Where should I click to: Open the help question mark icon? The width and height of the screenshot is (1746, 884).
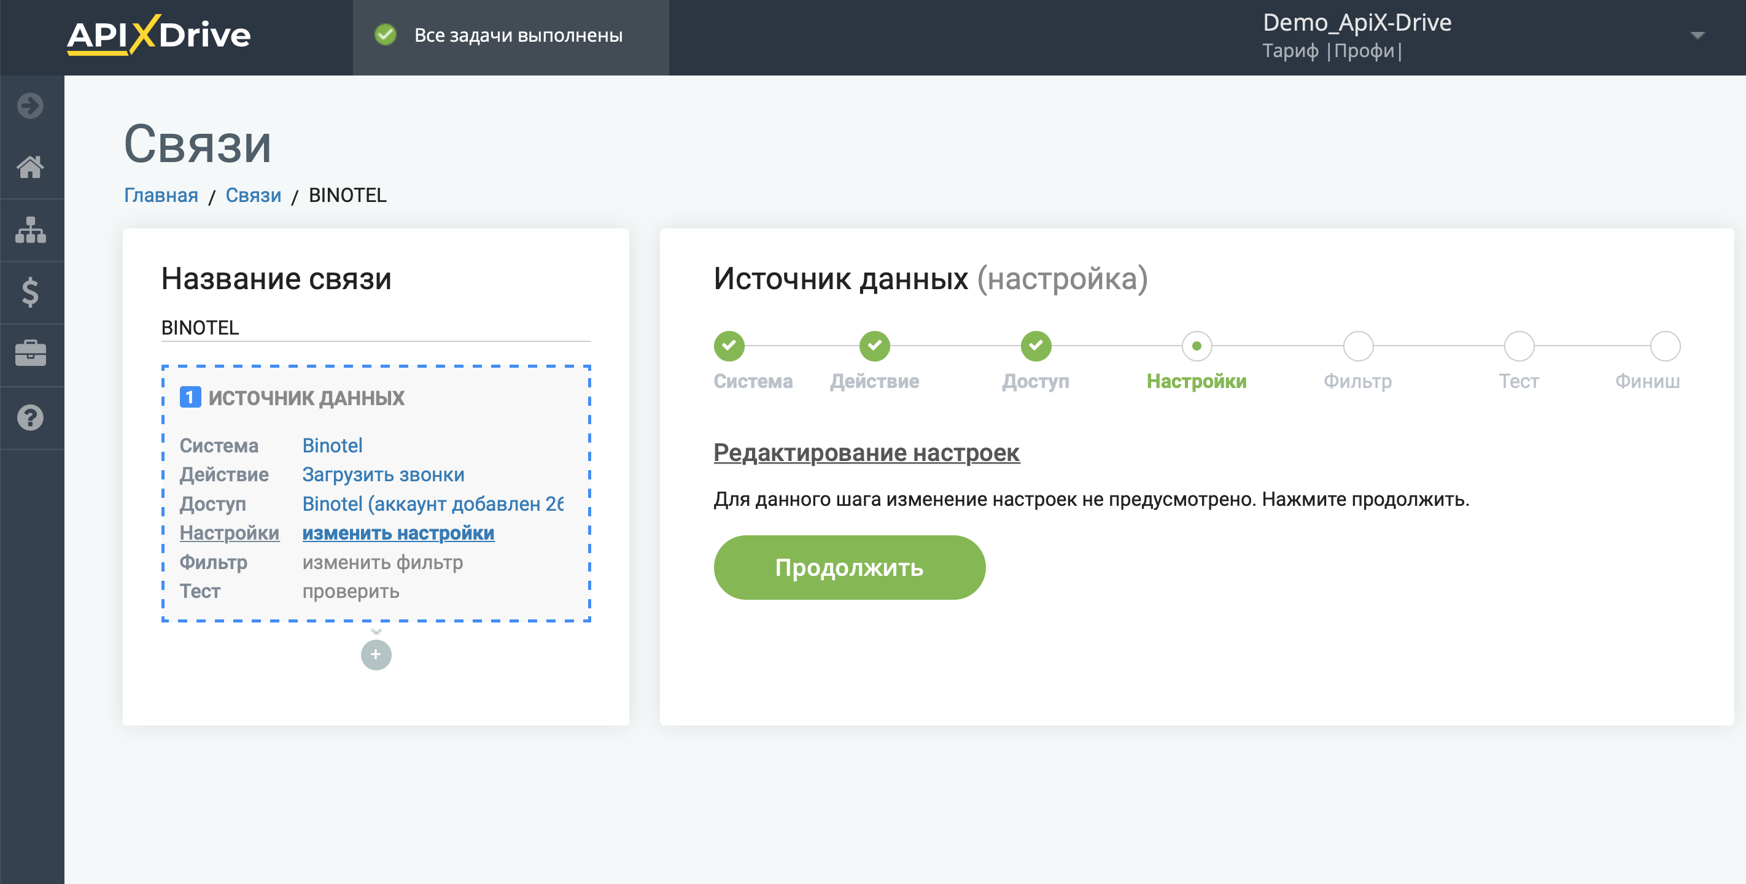coord(31,417)
